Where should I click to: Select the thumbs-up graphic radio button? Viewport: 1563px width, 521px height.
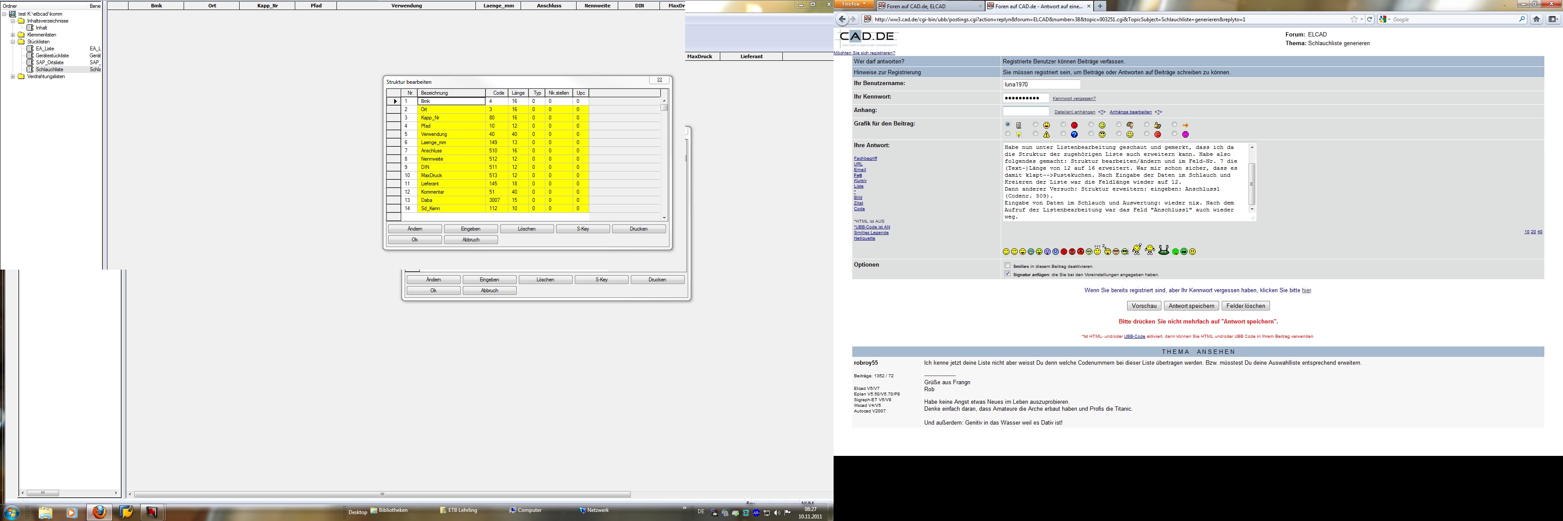pos(1147,124)
